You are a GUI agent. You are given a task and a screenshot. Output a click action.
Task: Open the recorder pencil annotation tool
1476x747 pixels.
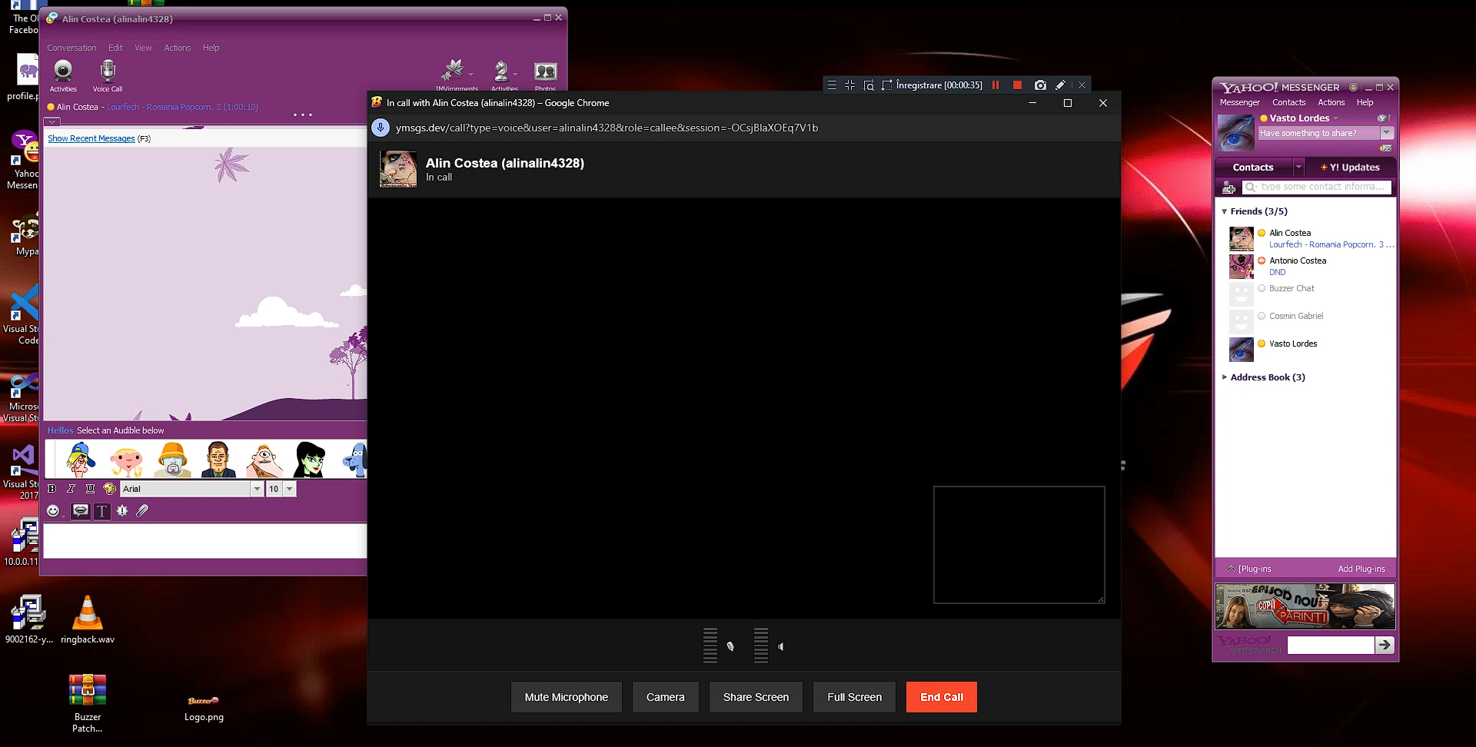point(1061,85)
